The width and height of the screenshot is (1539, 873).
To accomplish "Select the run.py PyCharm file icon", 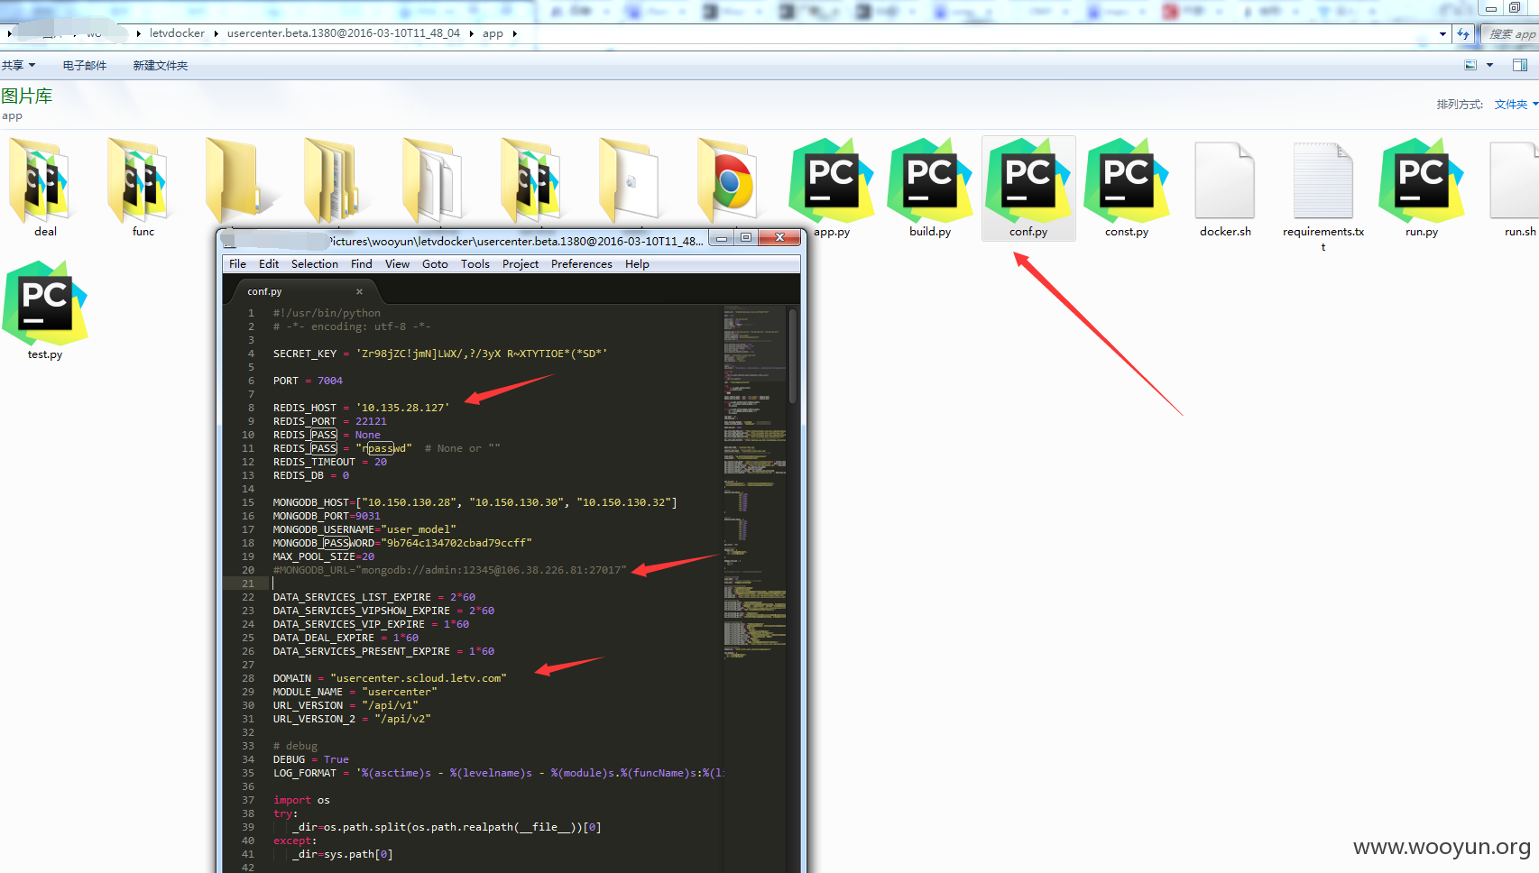I will [x=1422, y=180].
